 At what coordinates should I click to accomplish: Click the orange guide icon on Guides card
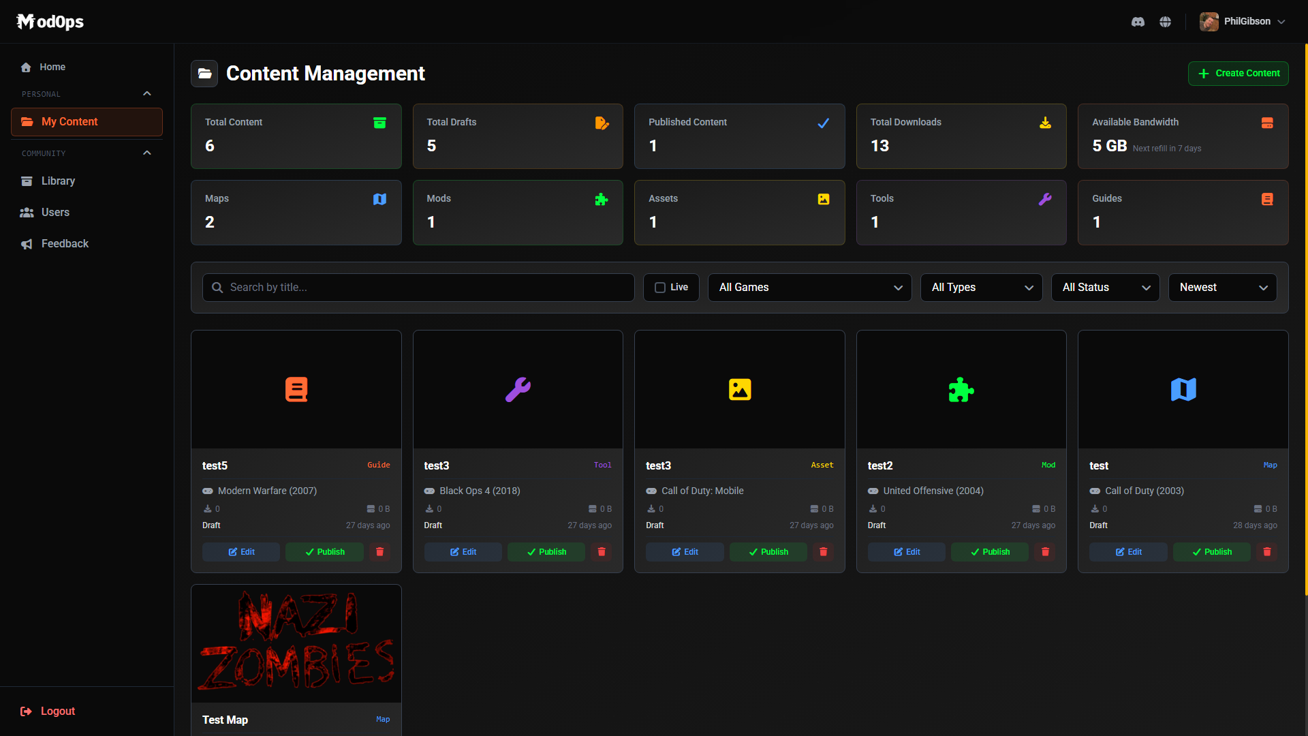(x=1267, y=199)
